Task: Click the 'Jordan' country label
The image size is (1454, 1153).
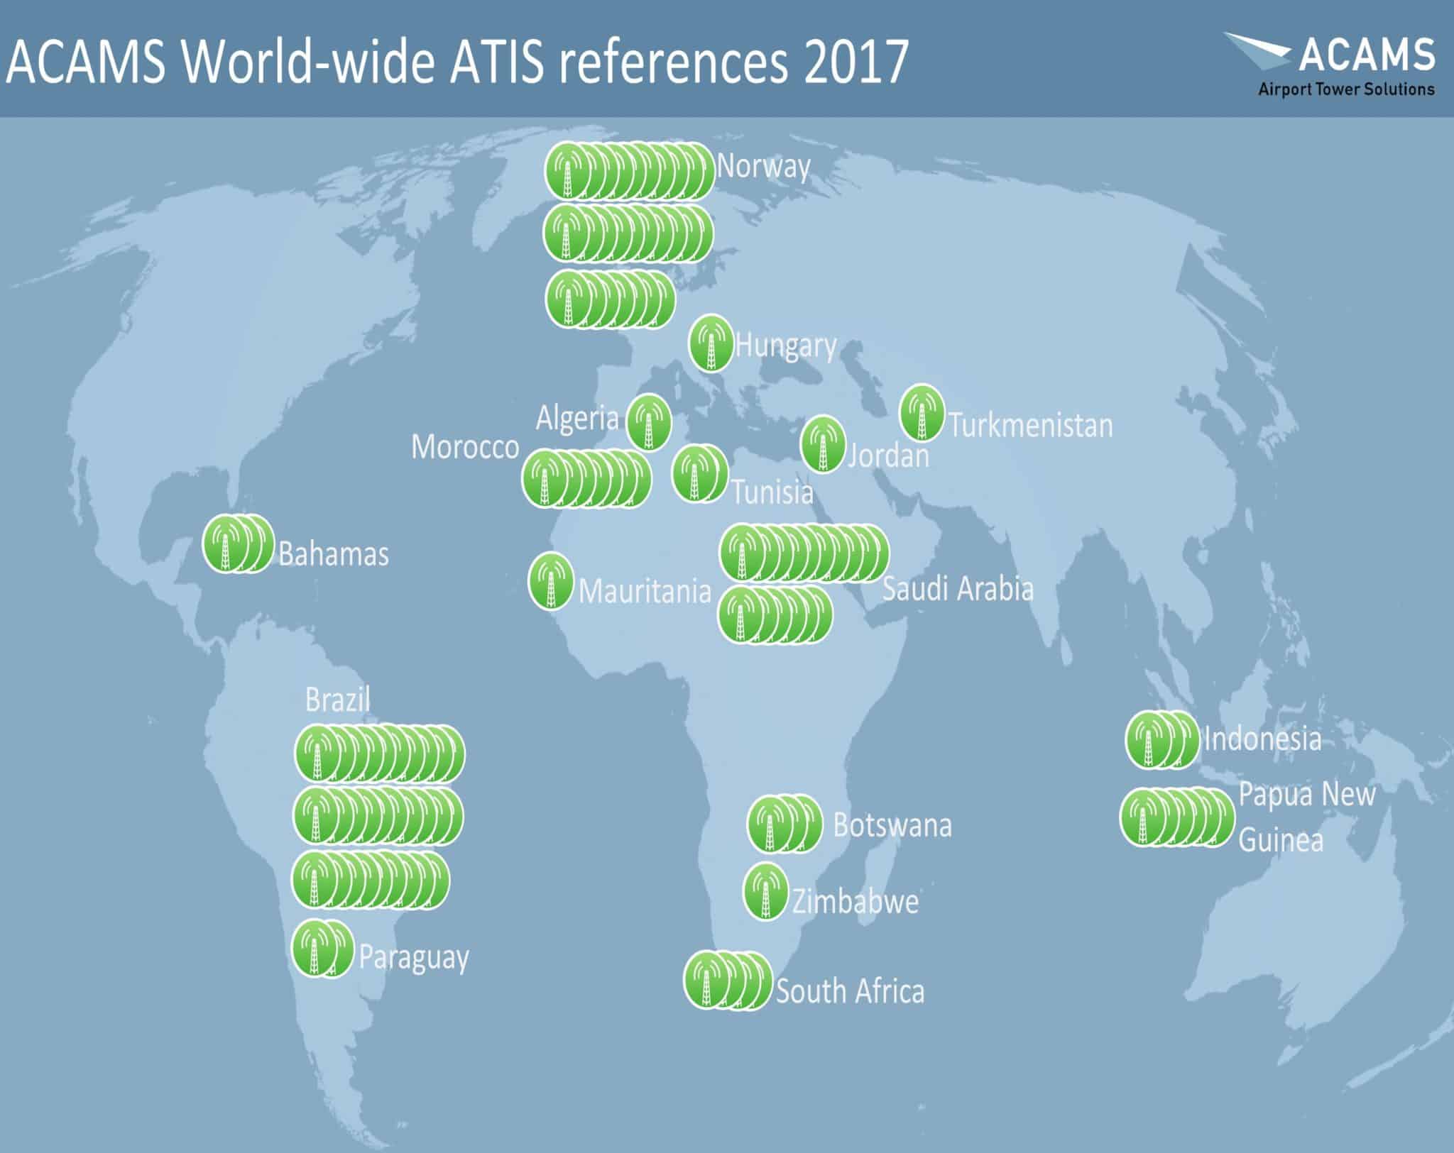Action: click(889, 456)
